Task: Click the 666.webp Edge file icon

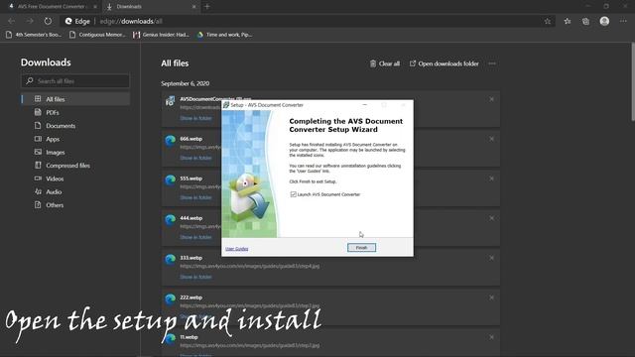Action: tap(170, 141)
